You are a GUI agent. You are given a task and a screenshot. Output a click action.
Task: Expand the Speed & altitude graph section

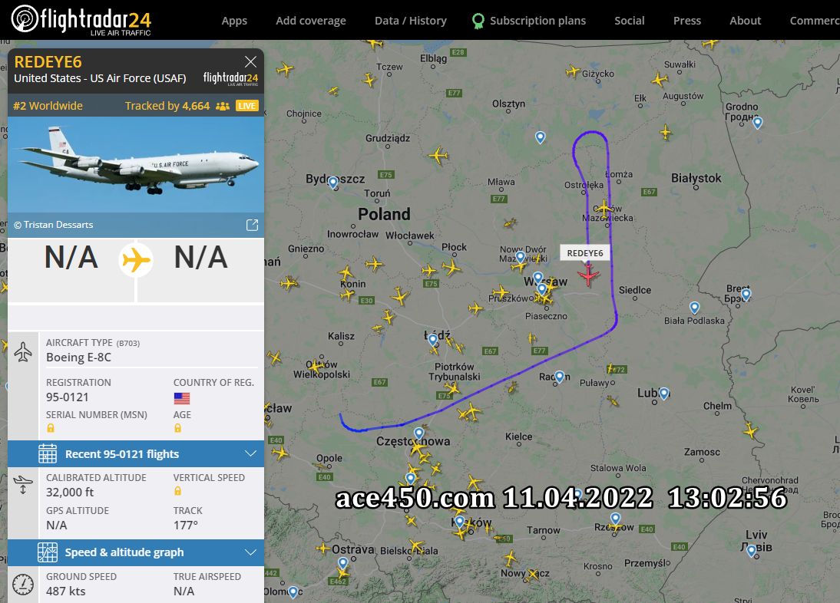click(x=136, y=552)
